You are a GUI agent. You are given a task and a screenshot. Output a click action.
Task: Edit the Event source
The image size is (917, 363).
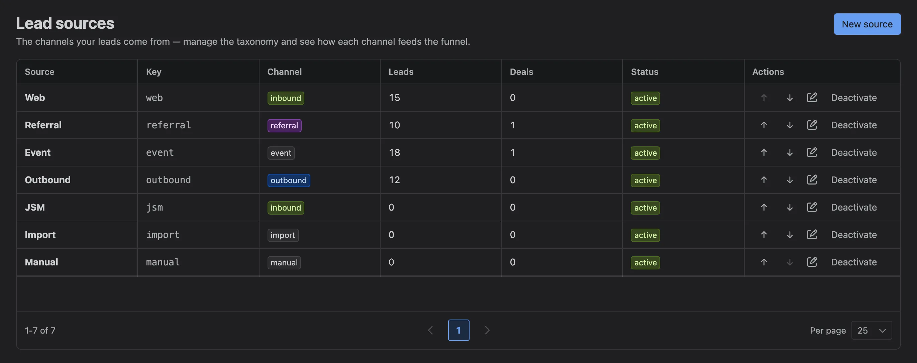point(812,152)
